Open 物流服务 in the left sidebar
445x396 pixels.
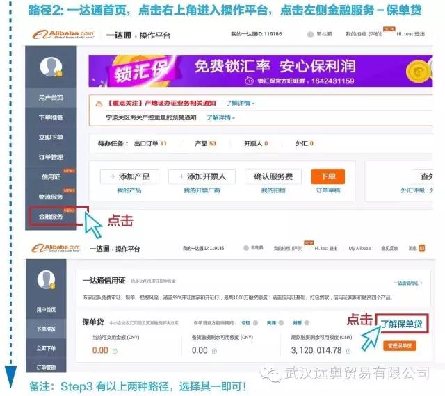tap(50, 197)
